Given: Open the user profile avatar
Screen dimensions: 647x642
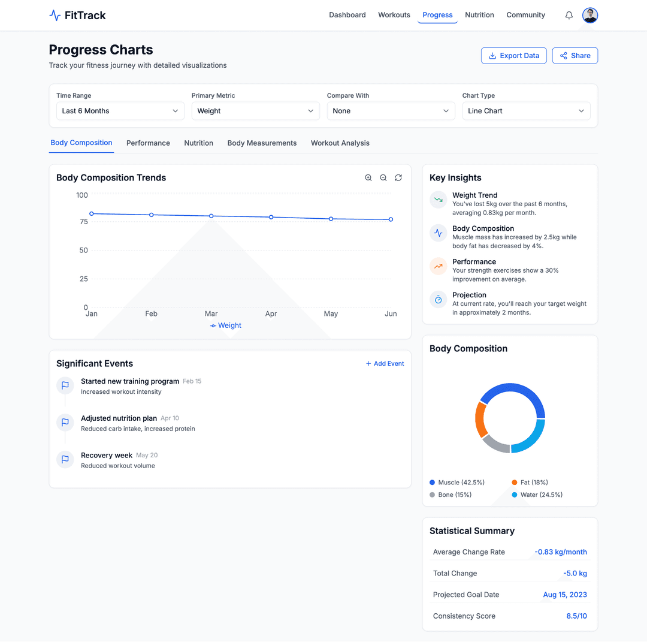Looking at the screenshot, I should 590,16.
